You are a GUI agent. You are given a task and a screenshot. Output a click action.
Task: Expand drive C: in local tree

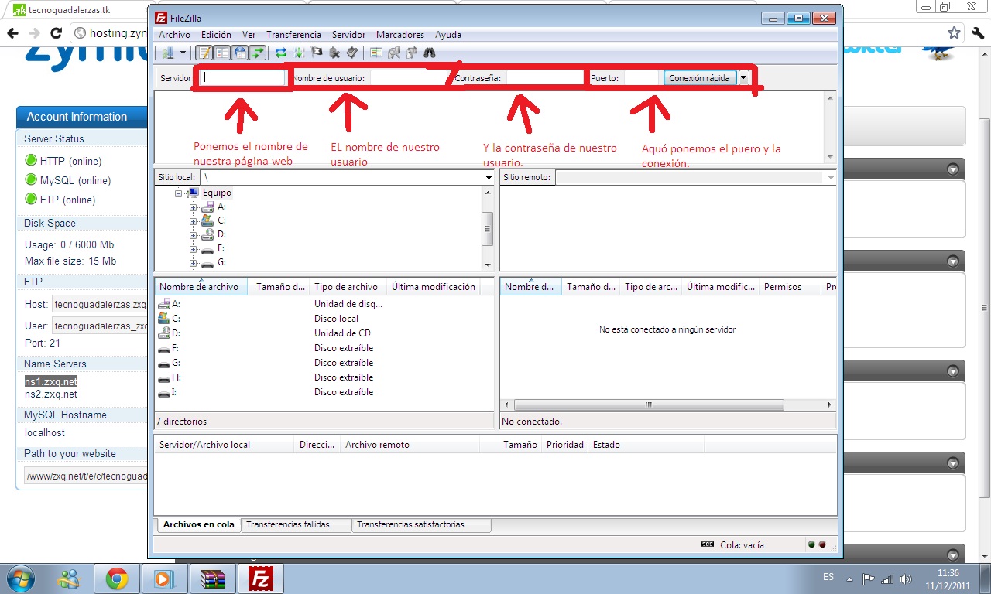193,220
